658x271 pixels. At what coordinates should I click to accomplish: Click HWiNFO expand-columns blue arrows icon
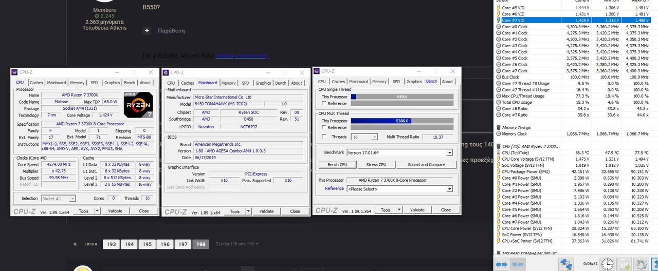pos(502,264)
